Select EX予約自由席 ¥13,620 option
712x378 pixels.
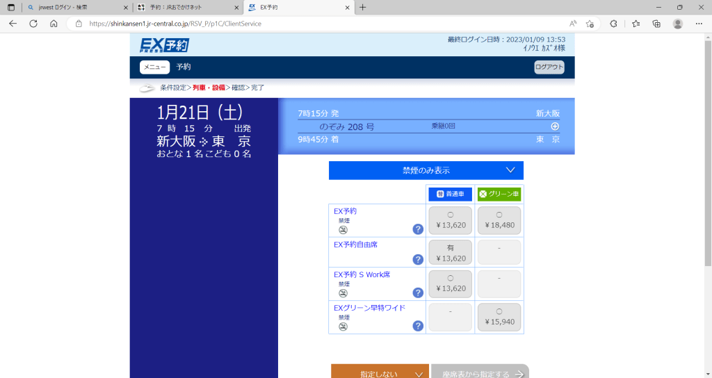450,253
